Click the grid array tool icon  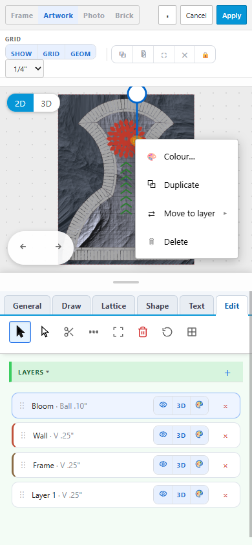(192, 332)
